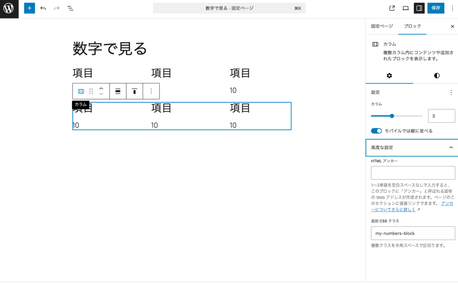This screenshot has width=458, height=283.
Task: Click the desktop preview laptop icon
Action: tap(405, 8)
